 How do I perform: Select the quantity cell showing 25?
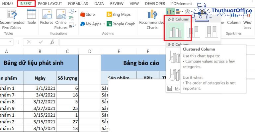point(67,108)
